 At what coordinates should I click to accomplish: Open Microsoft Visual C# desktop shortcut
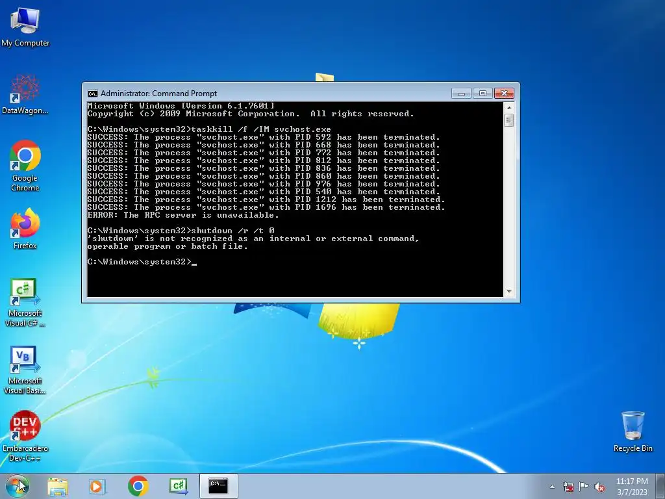(x=25, y=303)
